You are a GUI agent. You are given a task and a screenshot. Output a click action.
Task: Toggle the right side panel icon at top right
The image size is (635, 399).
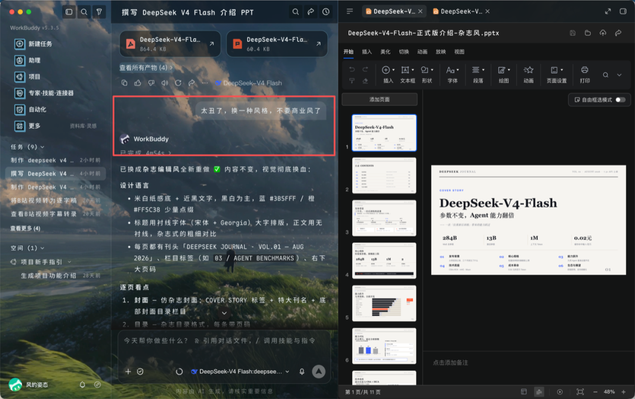pyautogui.click(x=623, y=11)
